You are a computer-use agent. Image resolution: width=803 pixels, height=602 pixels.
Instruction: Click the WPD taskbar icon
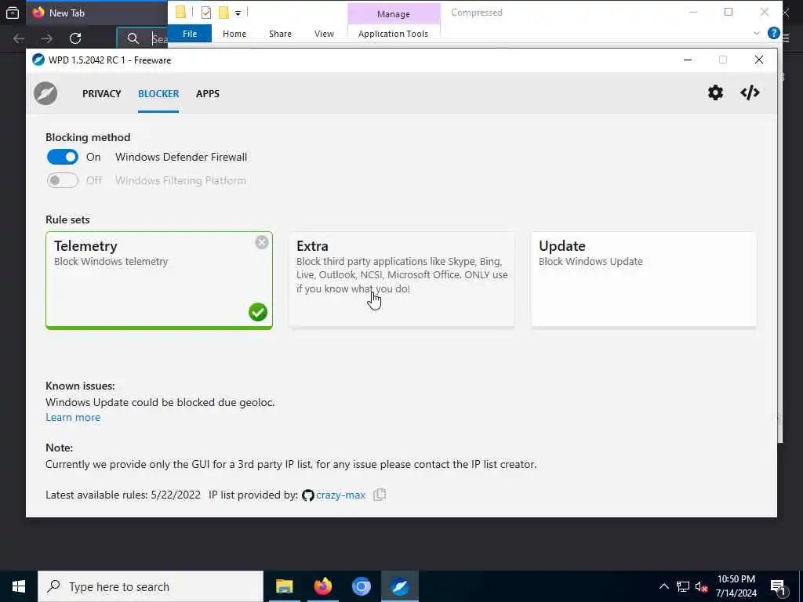pyautogui.click(x=400, y=586)
